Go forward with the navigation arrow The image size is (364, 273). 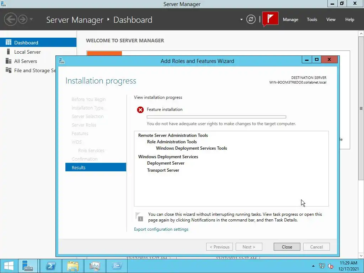tap(23, 19)
